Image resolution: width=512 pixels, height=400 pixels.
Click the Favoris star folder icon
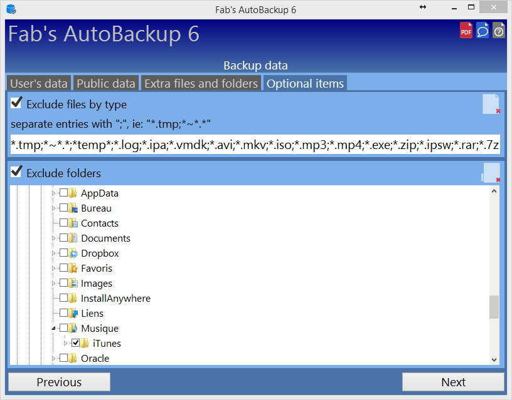tap(73, 268)
